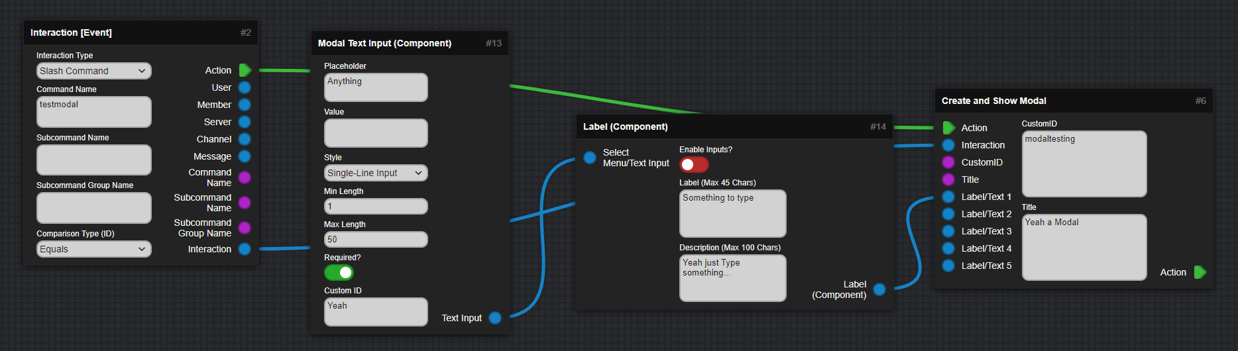
Task: Click the purple Title input port
Action: pyautogui.click(x=948, y=179)
